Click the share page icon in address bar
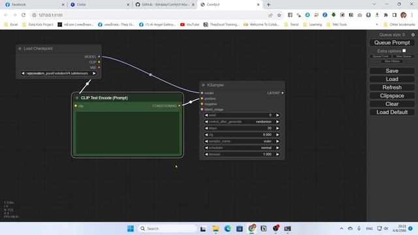This screenshot has width=418, height=235. pos(270,15)
